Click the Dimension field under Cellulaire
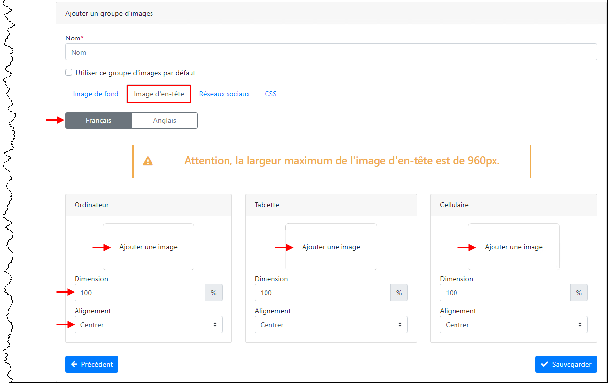The width and height of the screenshot is (608, 383). coord(505,292)
